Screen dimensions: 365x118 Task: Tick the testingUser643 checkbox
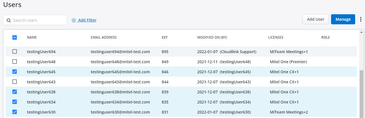point(15,82)
